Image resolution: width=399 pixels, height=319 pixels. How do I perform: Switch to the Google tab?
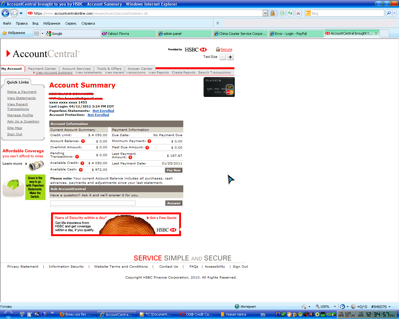pos(73,33)
